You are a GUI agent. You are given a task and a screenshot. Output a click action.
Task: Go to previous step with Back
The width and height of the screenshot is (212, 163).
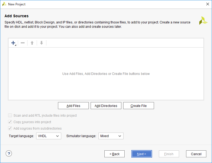(114, 154)
